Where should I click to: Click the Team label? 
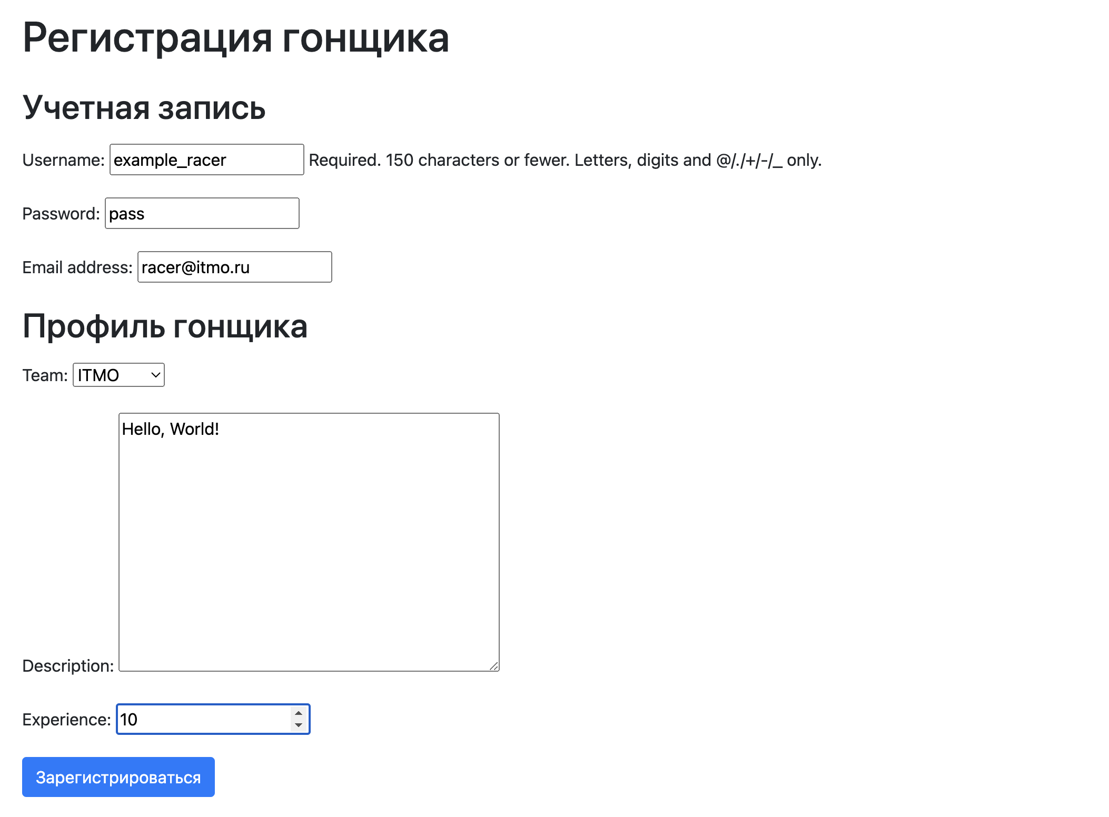[45, 375]
